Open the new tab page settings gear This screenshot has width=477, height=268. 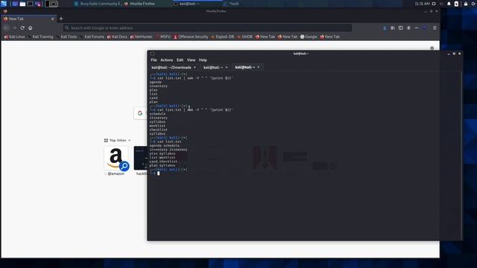click(432, 48)
